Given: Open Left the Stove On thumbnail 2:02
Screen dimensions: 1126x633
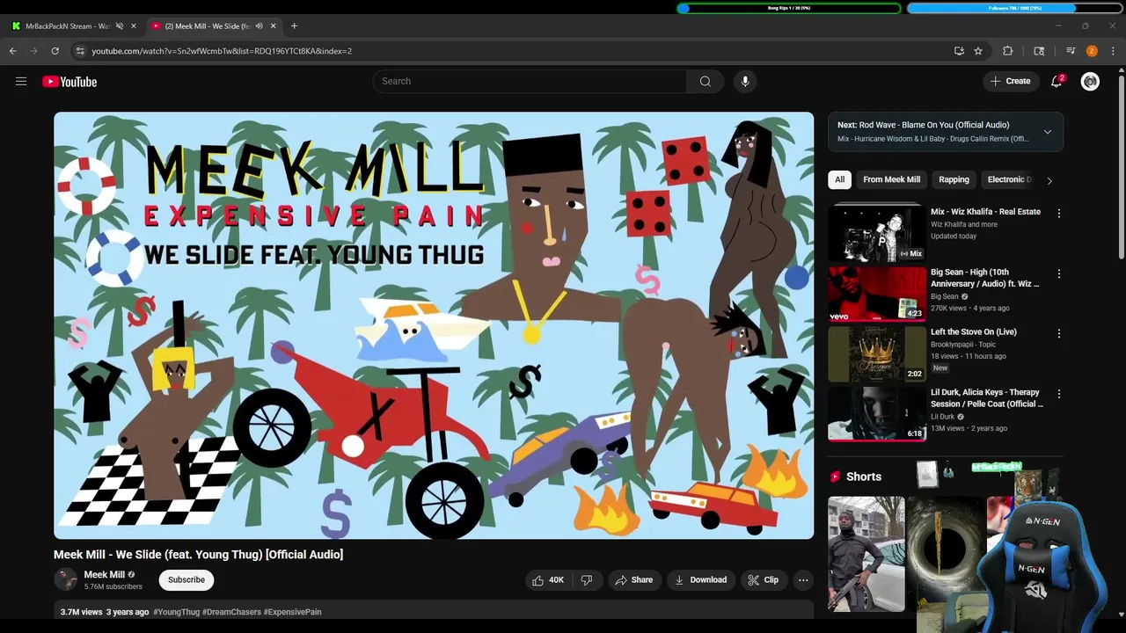Looking at the screenshot, I should (x=877, y=353).
